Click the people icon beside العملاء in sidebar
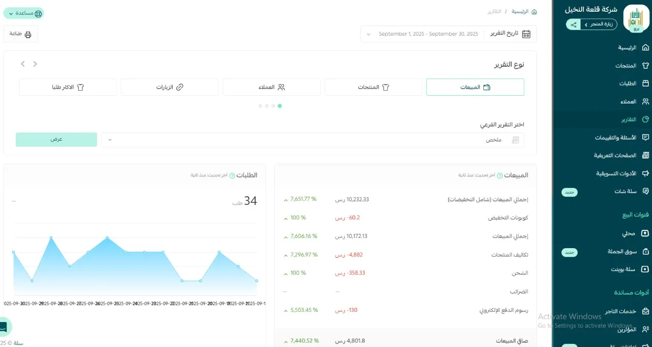The height and width of the screenshot is (347, 652). [645, 101]
